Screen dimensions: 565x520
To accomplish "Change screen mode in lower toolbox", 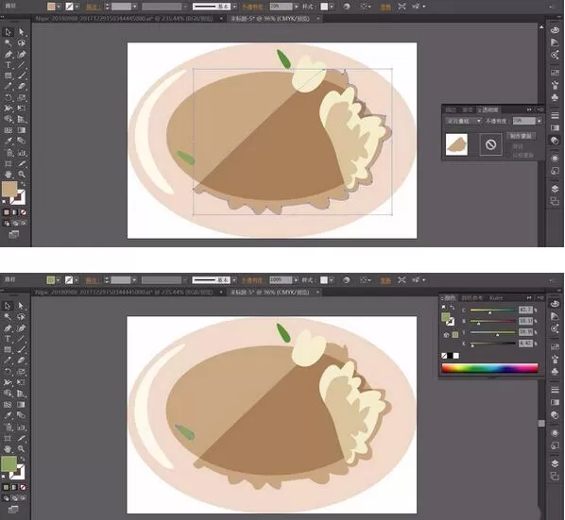I will click(13, 510).
